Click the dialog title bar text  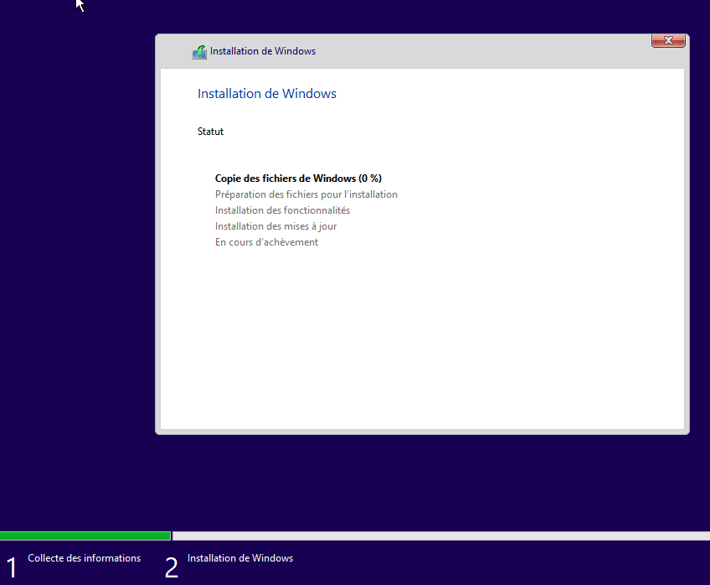(263, 51)
